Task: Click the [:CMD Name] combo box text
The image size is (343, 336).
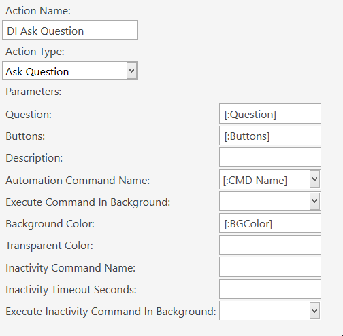Action: tap(255, 181)
